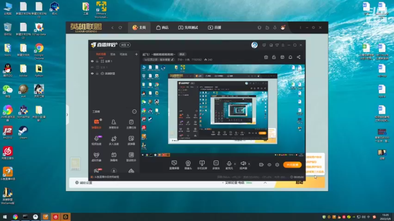This screenshot has height=221, width=394.
Task: Click the bell notification icon in stream header
Action: click(x=290, y=57)
